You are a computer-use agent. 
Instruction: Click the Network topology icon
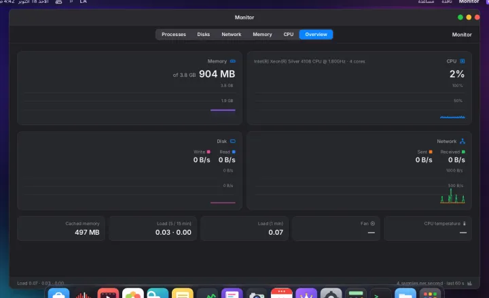(463, 142)
